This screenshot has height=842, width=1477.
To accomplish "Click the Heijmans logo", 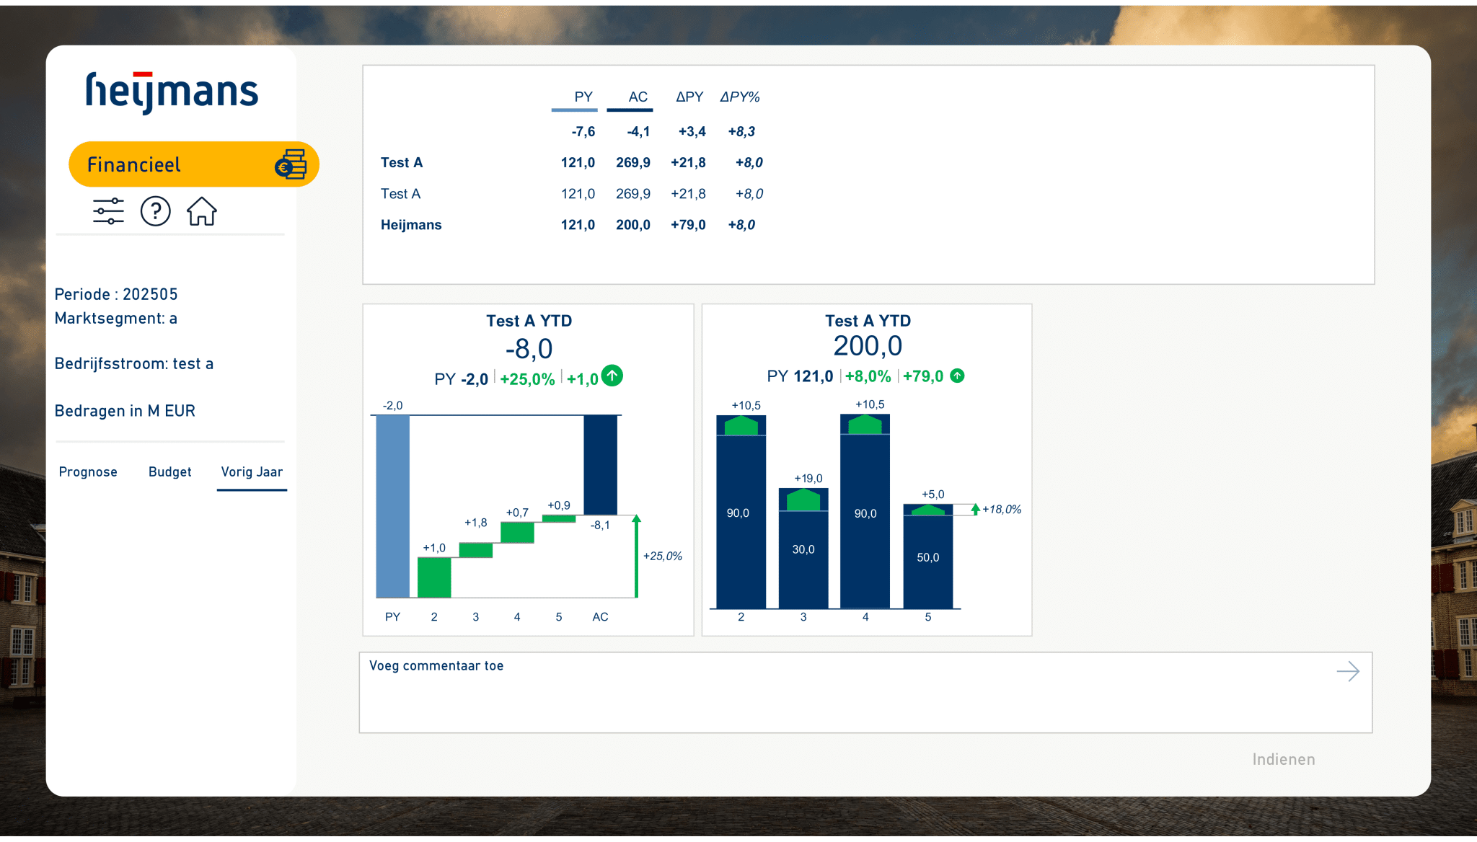I will click(171, 90).
